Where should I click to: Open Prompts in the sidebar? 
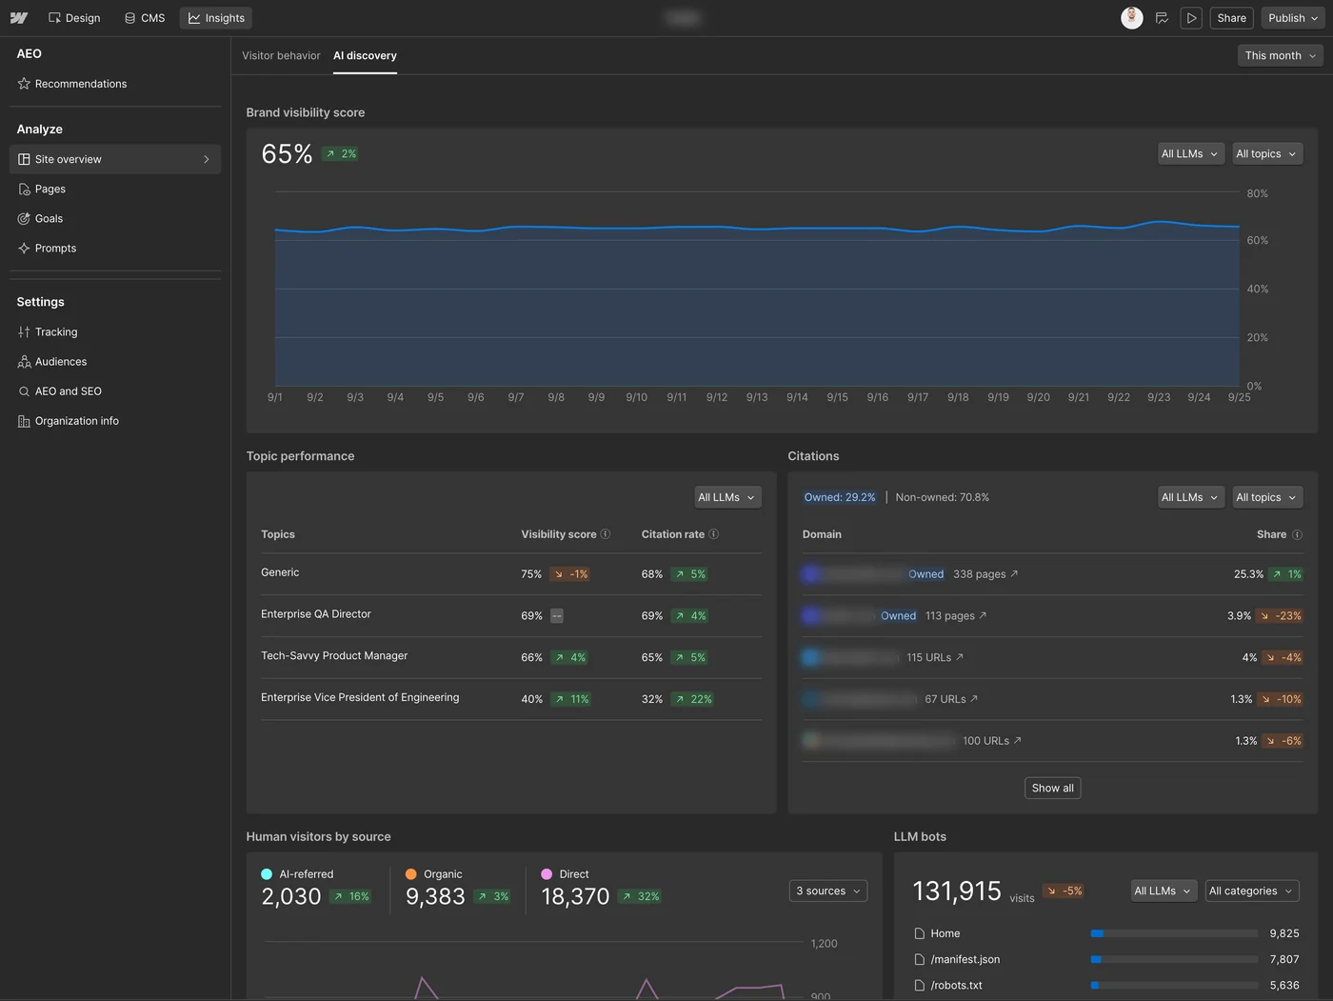[x=115, y=248]
